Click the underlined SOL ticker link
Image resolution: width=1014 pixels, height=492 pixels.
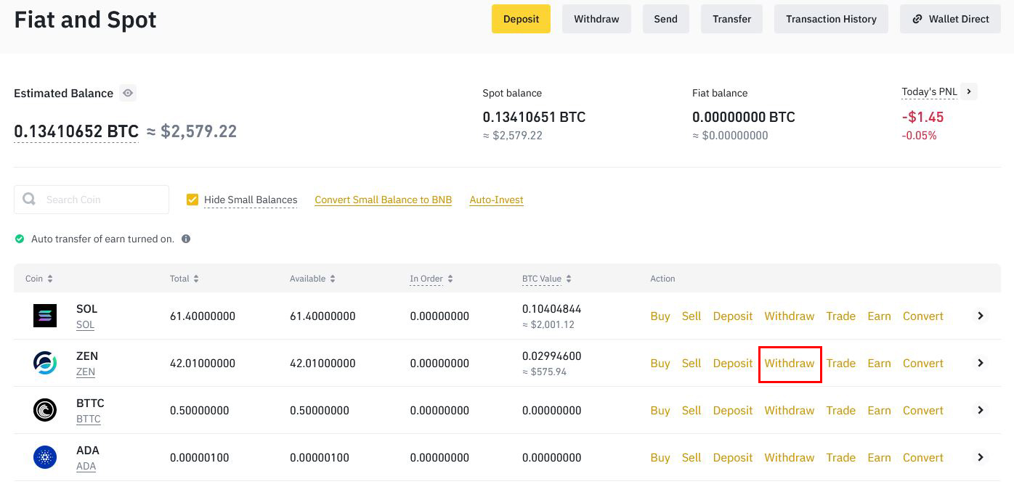point(85,324)
